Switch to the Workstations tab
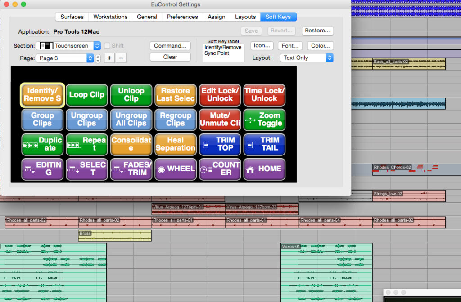The width and height of the screenshot is (461, 302). [111, 17]
